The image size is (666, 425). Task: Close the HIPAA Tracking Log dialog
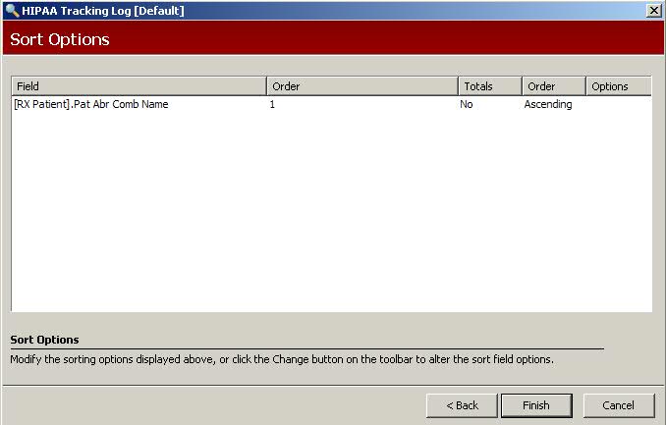(x=653, y=10)
